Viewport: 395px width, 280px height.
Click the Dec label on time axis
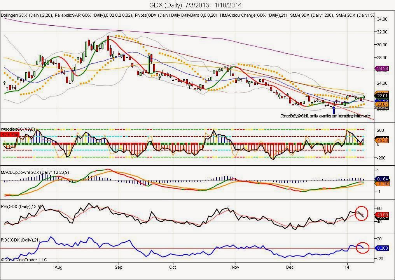coord(290,267)
